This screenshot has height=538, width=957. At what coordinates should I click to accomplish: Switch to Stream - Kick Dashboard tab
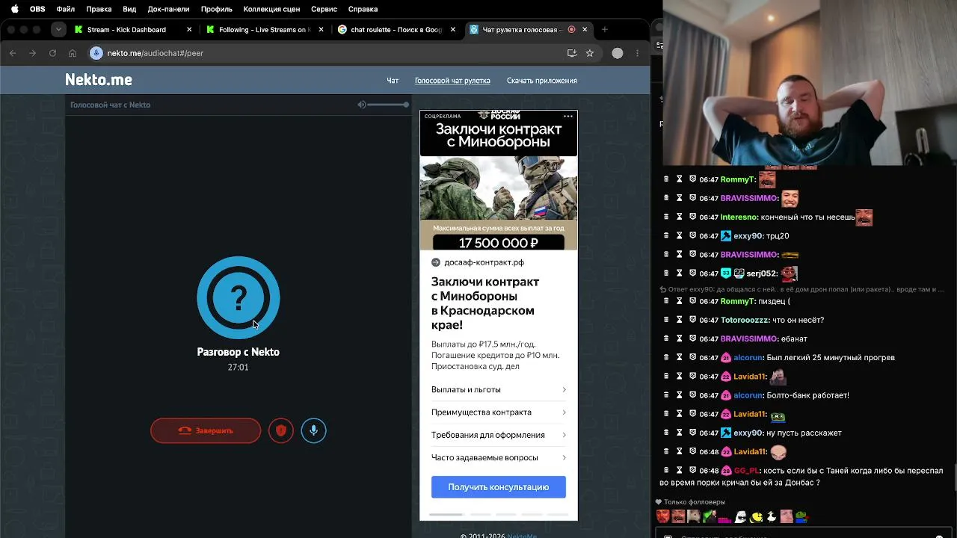134,30
